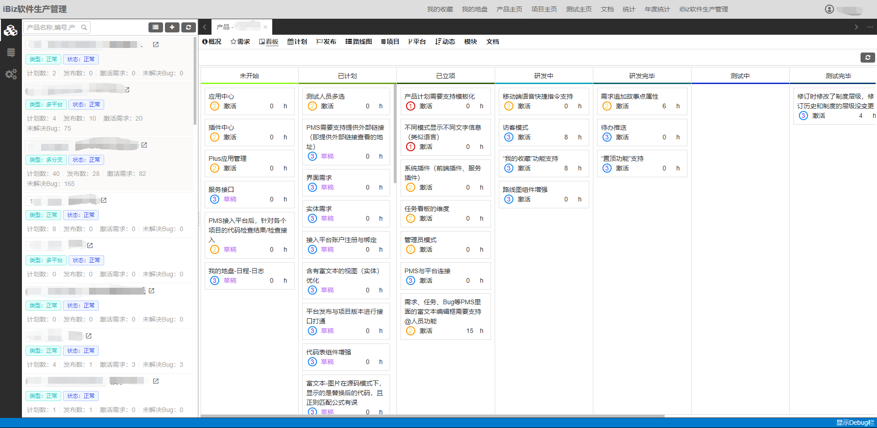Switch to 路线图 tab
Image resolution: width=877 pixels, height=428 pixels.
point(359,42)
